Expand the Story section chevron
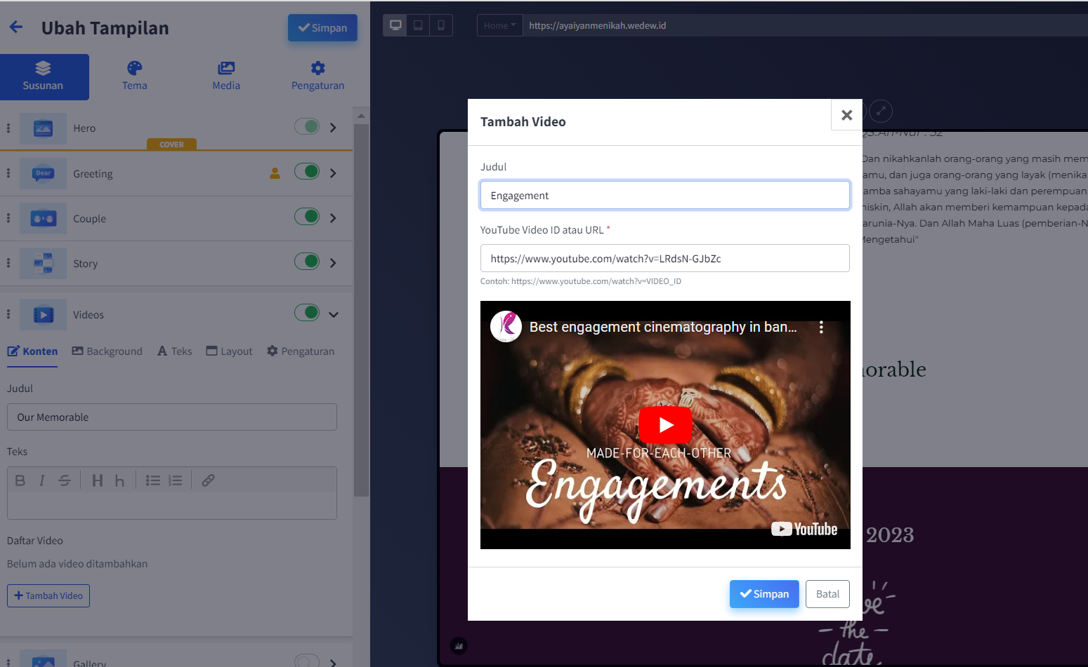The width and height of the screenshot is (1088, 667). pos(333,262)
